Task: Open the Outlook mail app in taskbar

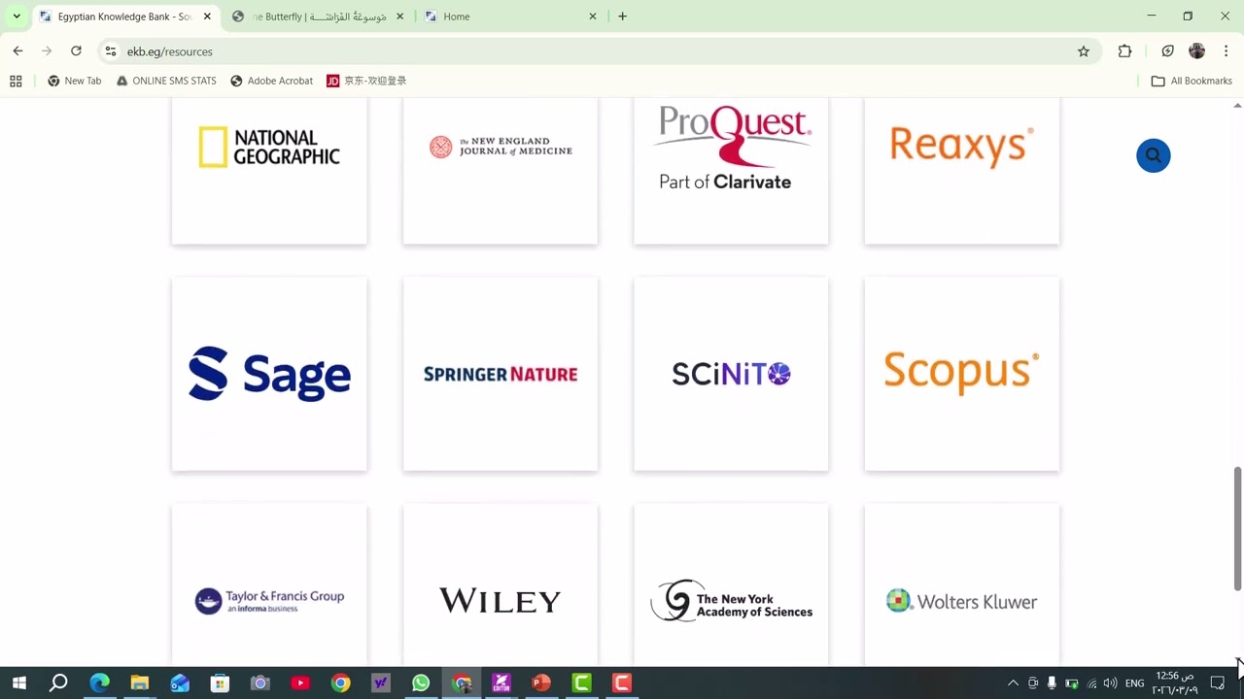Action: pos(180,683)
